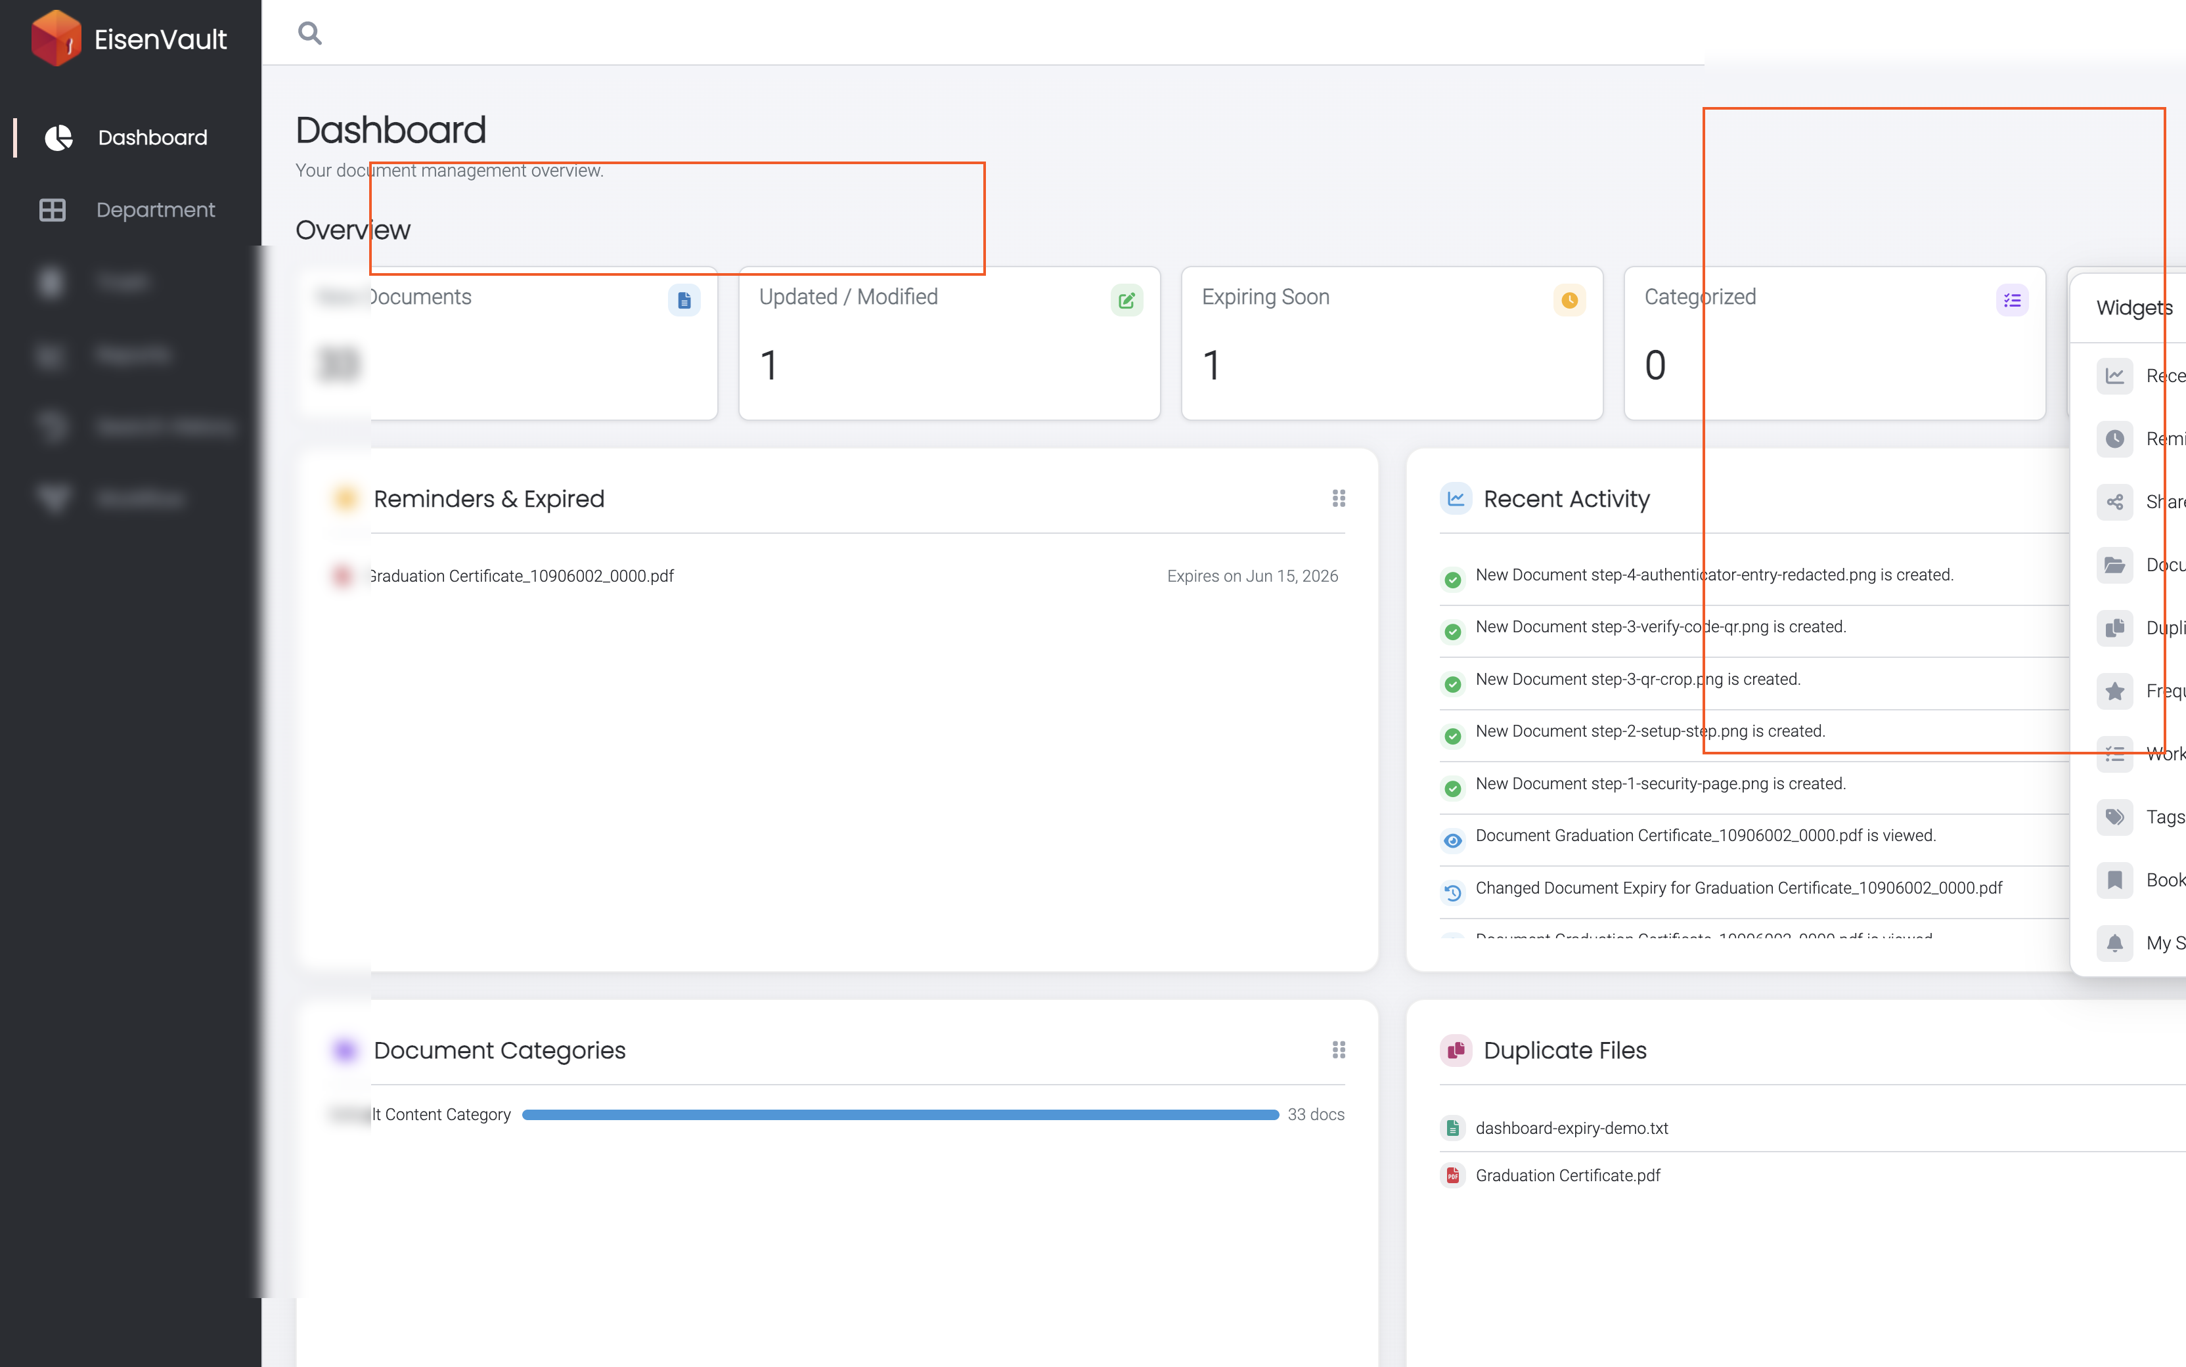Click the Content Category progress bar
Image resolution: width=2186 pixels, height=1367 pixels.
click(x=900, y=1115)
